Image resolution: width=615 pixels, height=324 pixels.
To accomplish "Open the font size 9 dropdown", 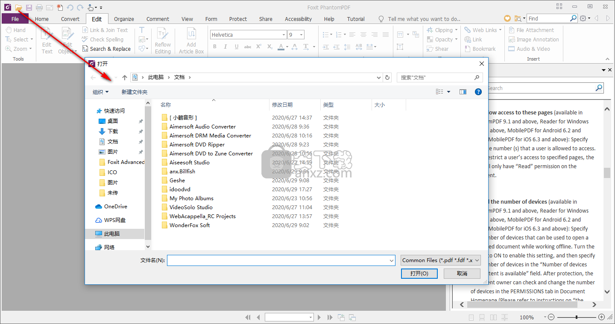I will [302, 35].
